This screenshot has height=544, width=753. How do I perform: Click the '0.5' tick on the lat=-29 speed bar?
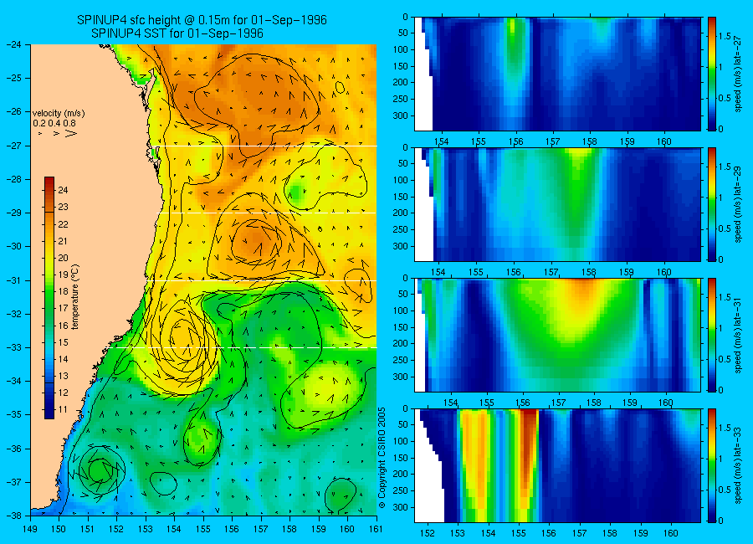[x=725, y=228]
